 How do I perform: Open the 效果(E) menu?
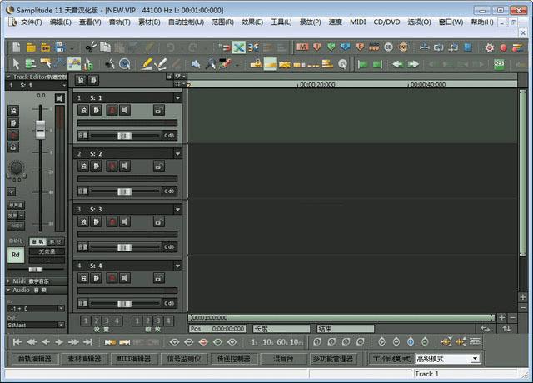[x=252, y=22]
